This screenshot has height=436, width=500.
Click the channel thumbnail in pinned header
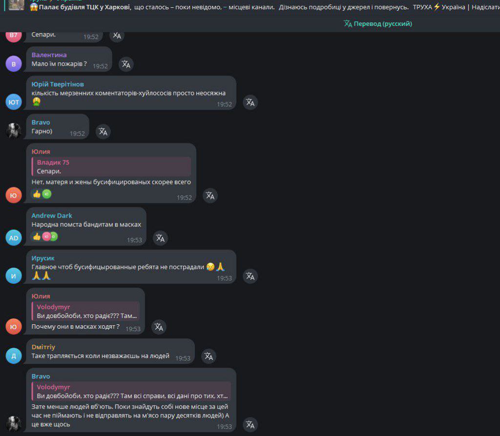click(x=16, y=5)
